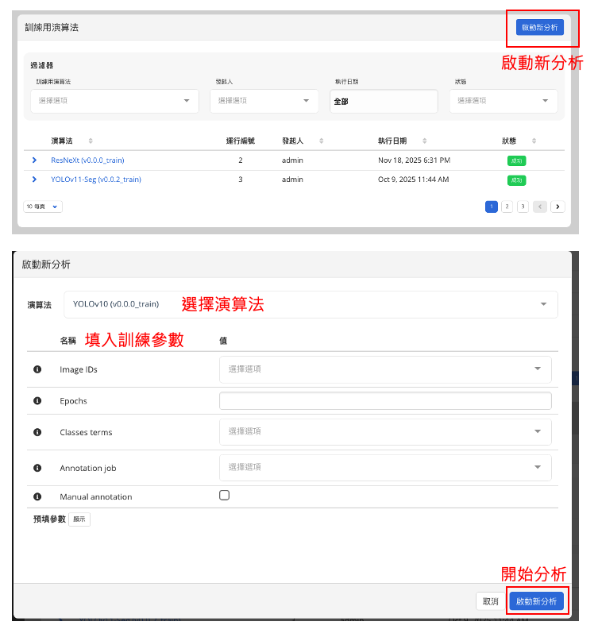
Task: Expand the YOLOv11-Seg row details chevron
Action: (34, 180)
